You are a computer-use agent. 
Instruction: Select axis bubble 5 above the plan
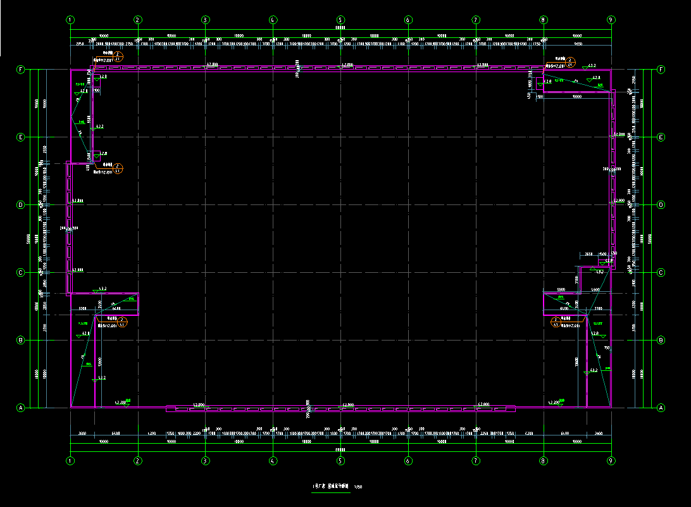[340, 20]
